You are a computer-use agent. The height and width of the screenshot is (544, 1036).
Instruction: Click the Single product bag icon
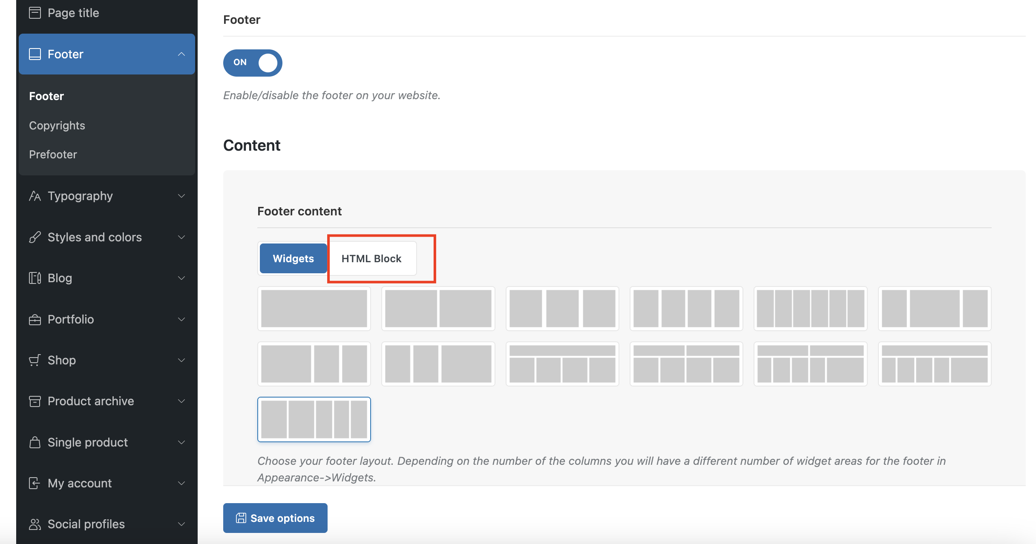click(35, 442)
